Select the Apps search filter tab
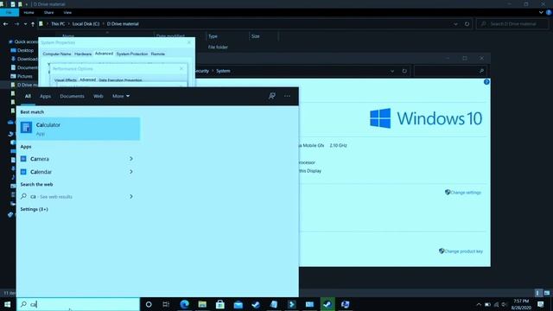The height and width of the screenshot is (311, 553). click(x=45, y=96)
